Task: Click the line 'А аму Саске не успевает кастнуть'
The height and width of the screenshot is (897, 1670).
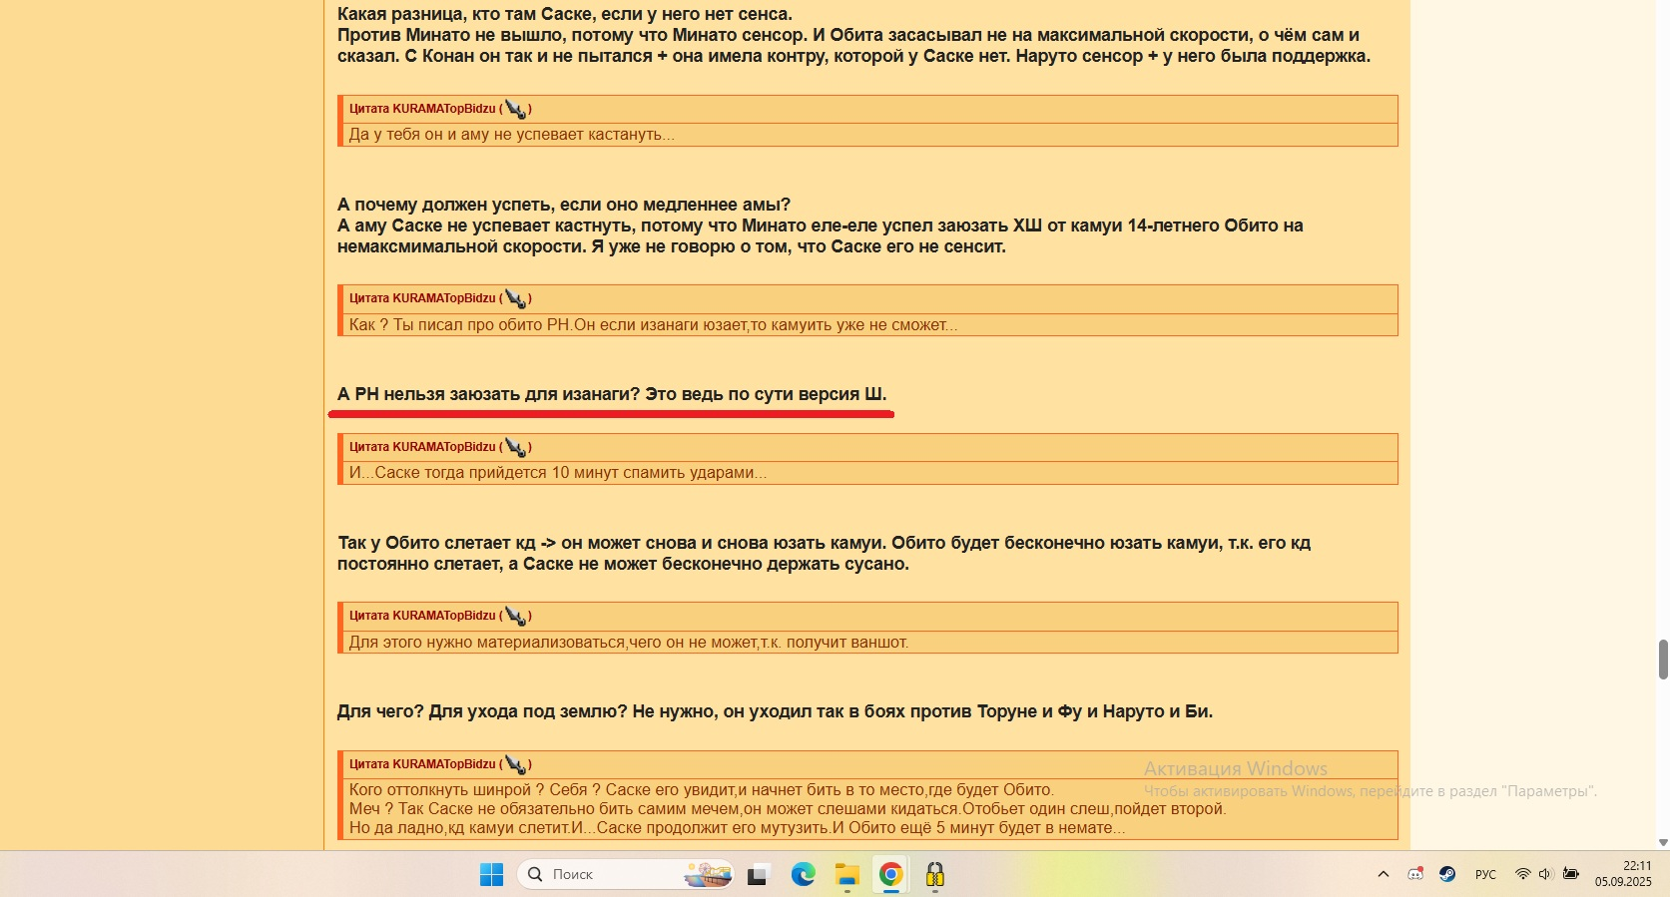Action: point(821,225)
